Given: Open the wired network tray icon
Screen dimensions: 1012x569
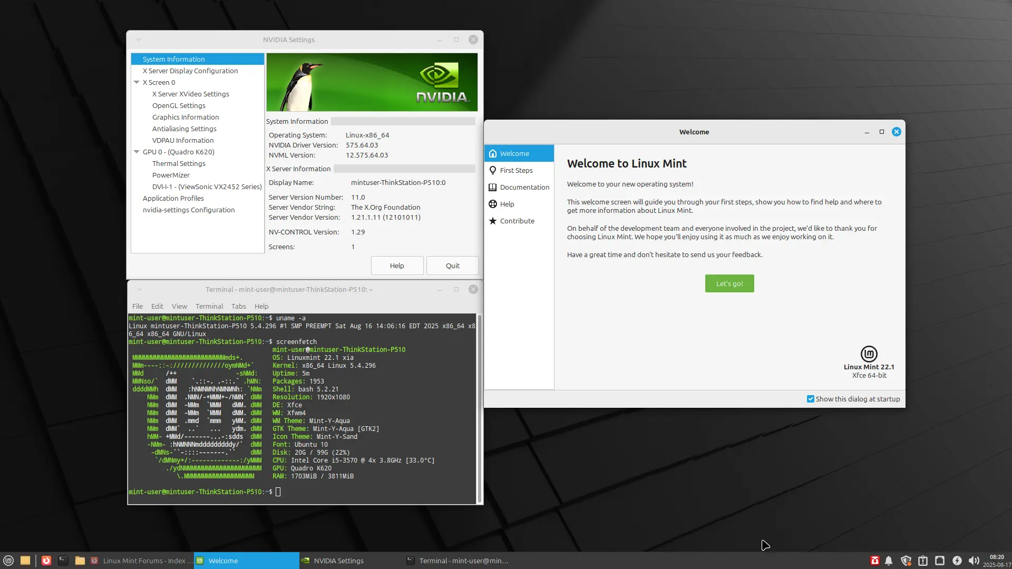Looking at the screenshot, I should click(x=940, y=561).
